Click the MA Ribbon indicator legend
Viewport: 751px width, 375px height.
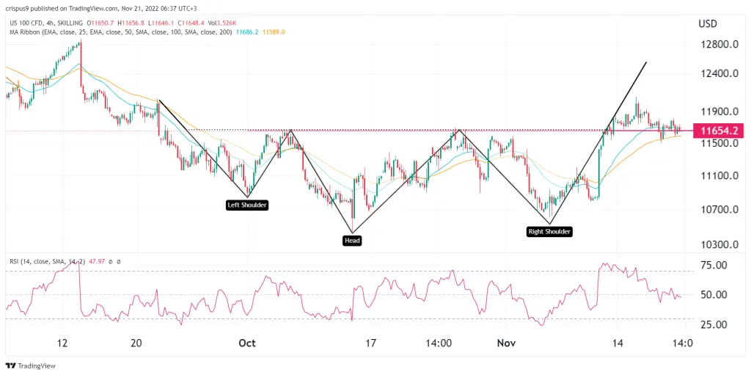(x=120, y=32)
